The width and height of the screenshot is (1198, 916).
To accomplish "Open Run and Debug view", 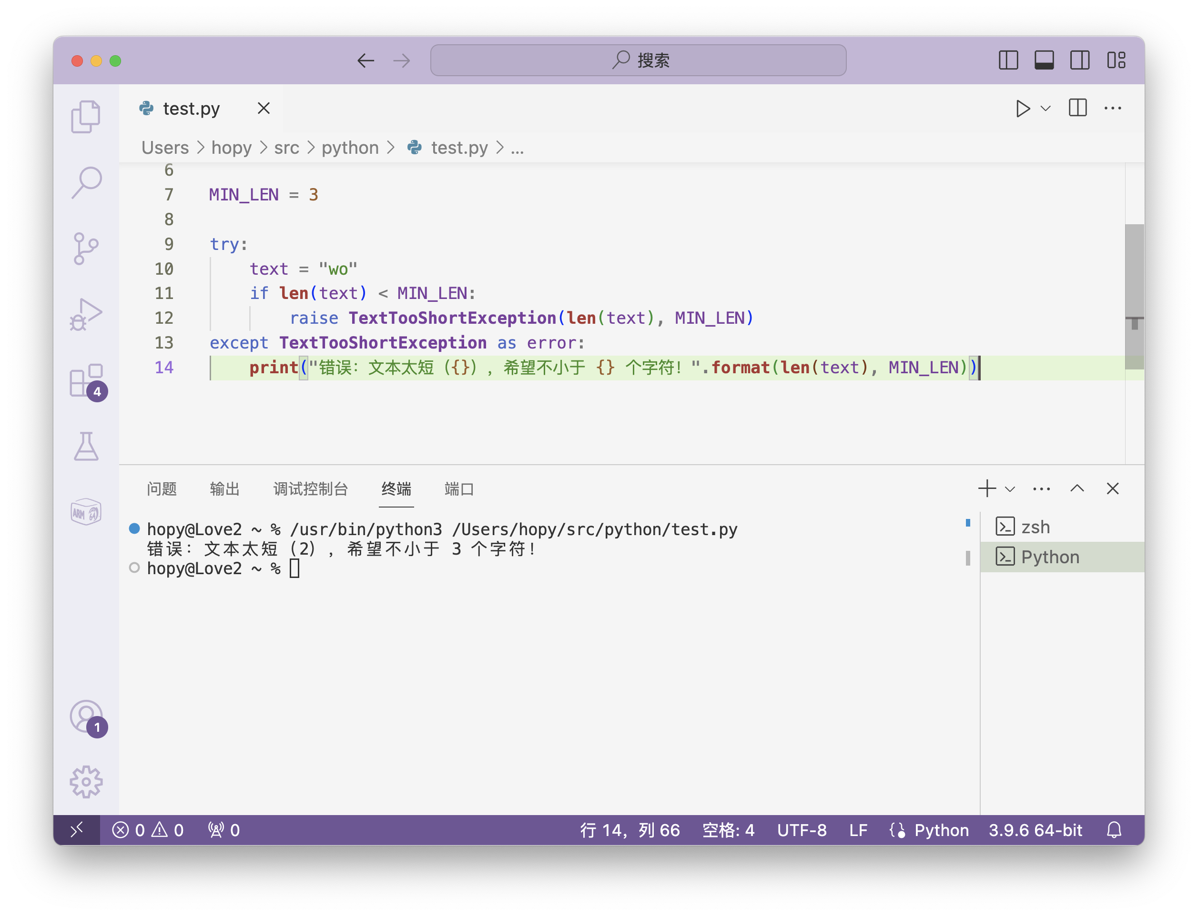I will 86,315.
